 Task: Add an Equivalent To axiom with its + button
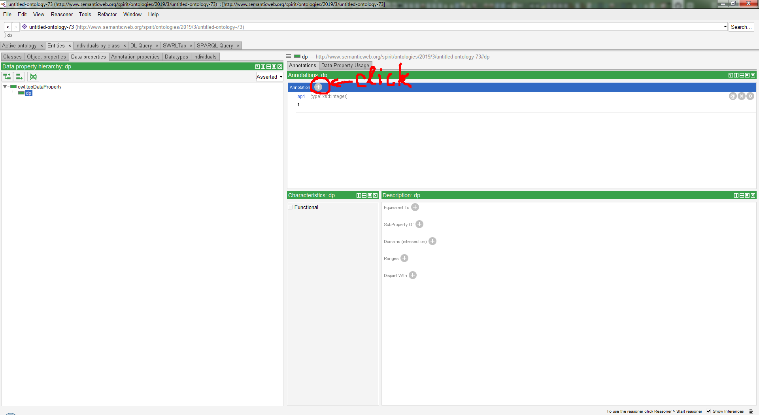click(415, 207)
